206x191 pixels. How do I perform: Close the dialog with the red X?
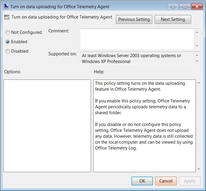(197, 6)
